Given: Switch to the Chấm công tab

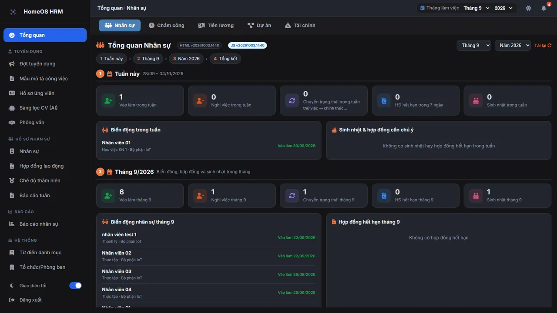Looking at the screenshot, I should [166, 25].
